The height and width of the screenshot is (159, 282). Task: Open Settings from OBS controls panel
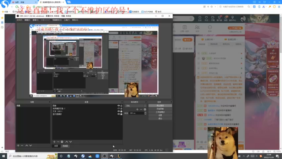tap(160, 116)
